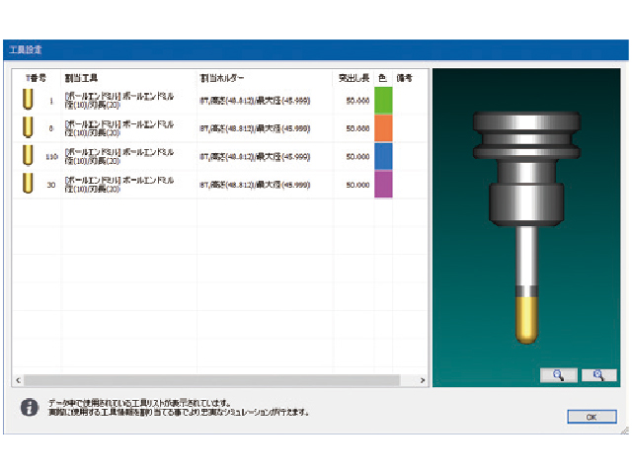This screenshot has height=474, width=632.
Task: Select the ball end mill icon for T30
Action: (x=28, y=184)
